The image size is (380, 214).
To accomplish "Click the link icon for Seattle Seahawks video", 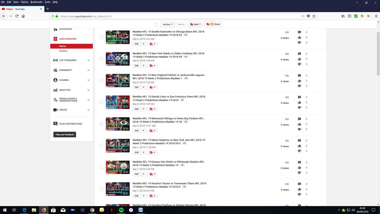I will coord(287,32).
